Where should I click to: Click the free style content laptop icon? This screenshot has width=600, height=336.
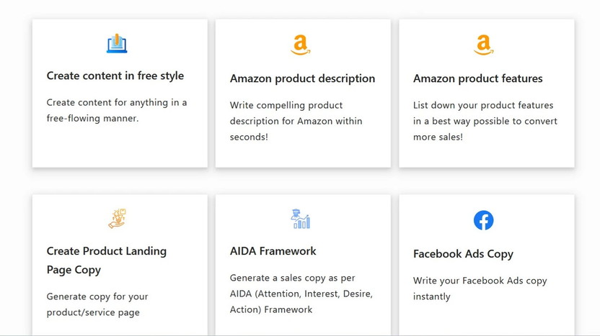pyautogui.click(x=117, y=44)
